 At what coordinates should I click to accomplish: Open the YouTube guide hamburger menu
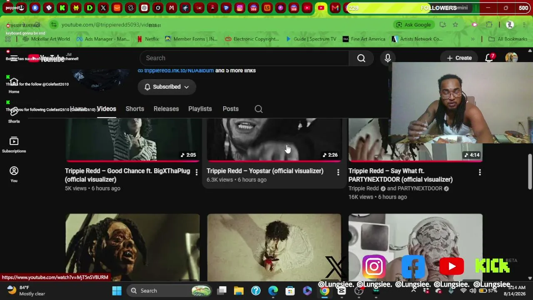pos(14,58)
